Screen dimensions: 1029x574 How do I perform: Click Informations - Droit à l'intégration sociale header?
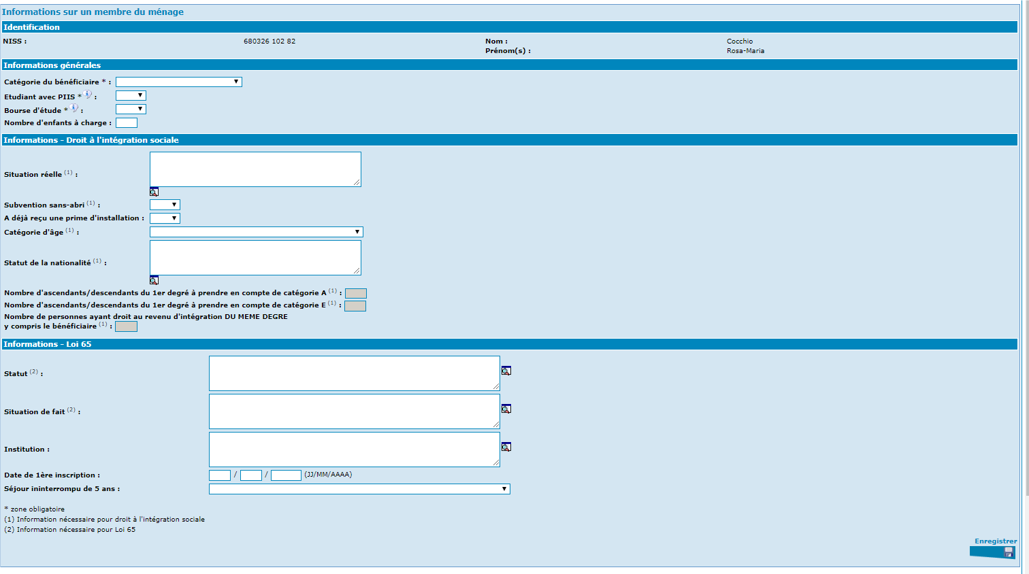[509, 140]
